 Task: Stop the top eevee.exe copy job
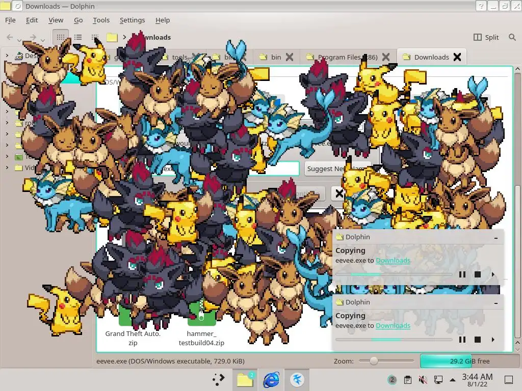tap(477, 274)
